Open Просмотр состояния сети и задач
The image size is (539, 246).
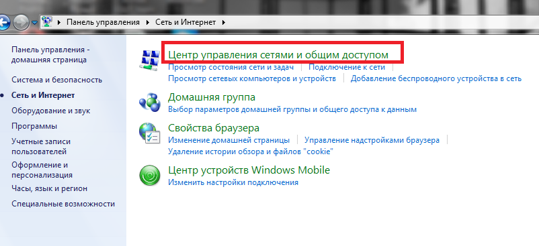pos(231,67)
